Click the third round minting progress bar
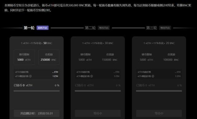 (x=159, y=91)
